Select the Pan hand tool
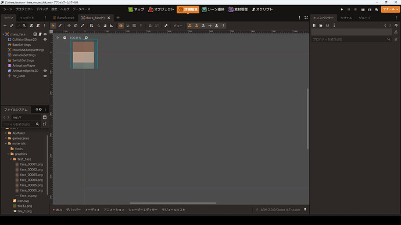 tap(105, 26)
